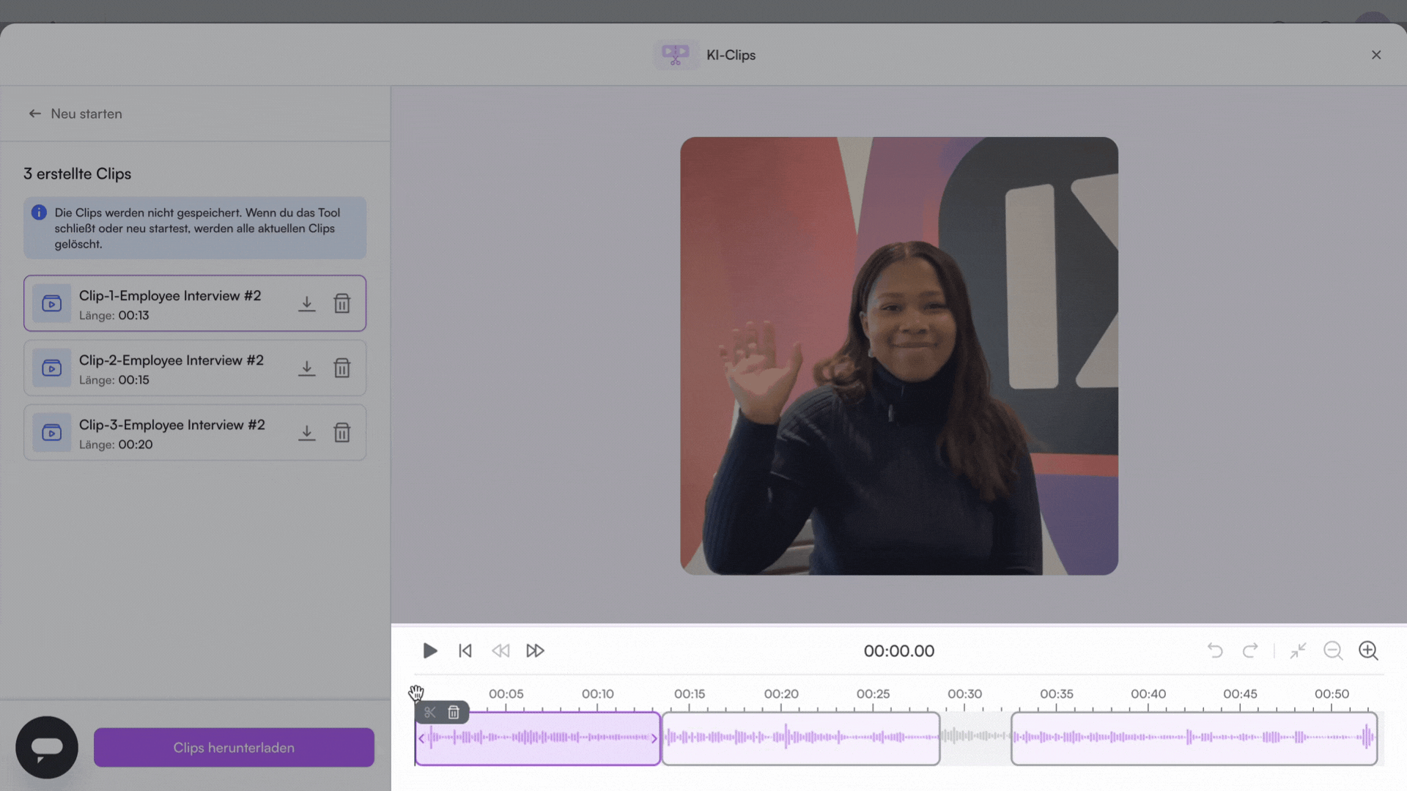Click the KI-Clips title text
The height and width of the screenshot is (791, 1407).
pyautogui.click(x=731, y=55)
